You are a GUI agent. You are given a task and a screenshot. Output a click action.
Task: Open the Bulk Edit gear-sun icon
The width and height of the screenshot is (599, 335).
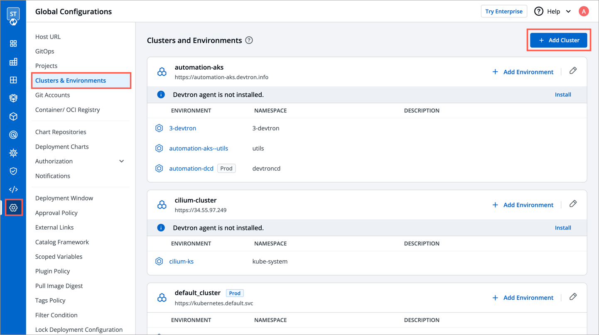[13, 153]
